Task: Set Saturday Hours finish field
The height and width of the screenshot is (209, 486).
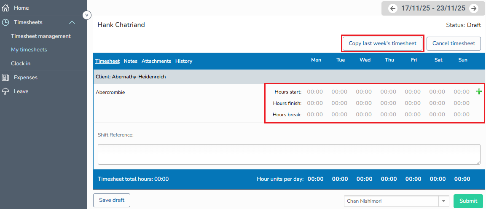Action: pos(438,103)
